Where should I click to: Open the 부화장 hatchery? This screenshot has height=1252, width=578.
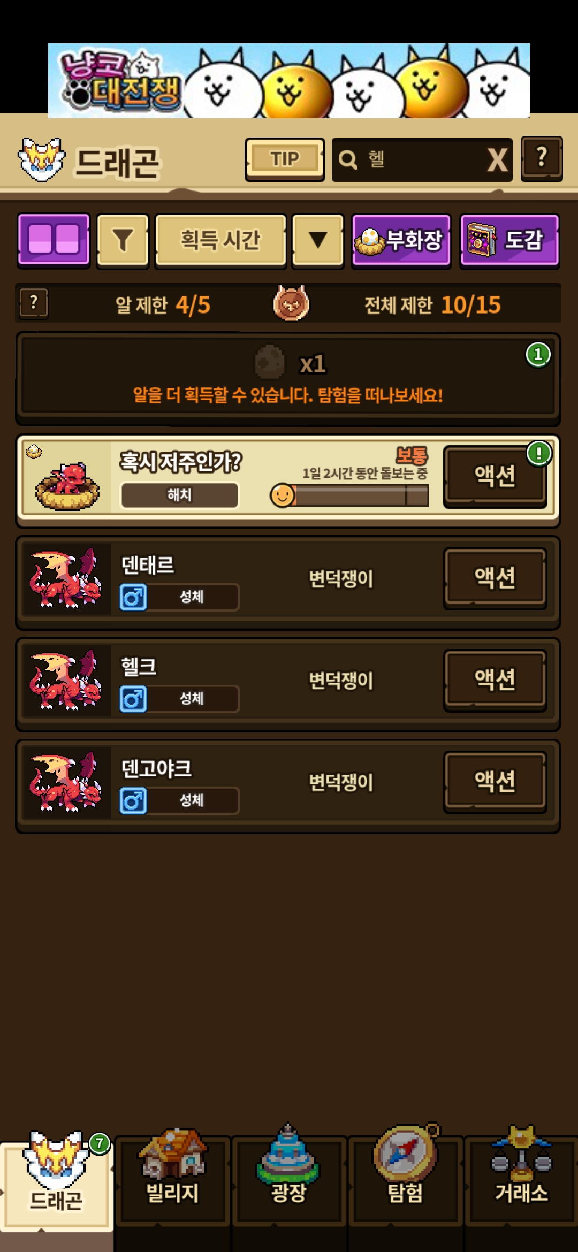tap(401, 240)
